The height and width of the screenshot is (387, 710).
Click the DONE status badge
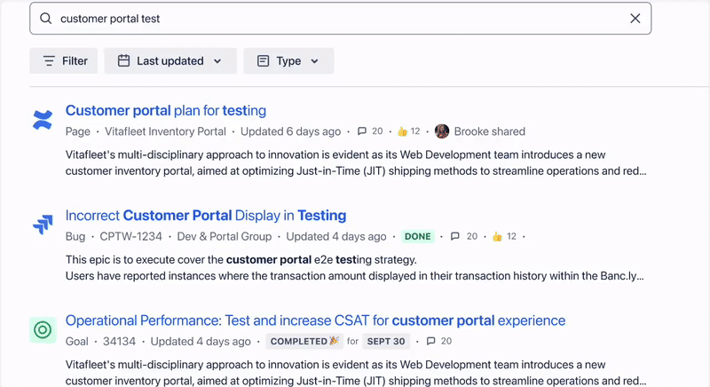click(x=417, y=236)
